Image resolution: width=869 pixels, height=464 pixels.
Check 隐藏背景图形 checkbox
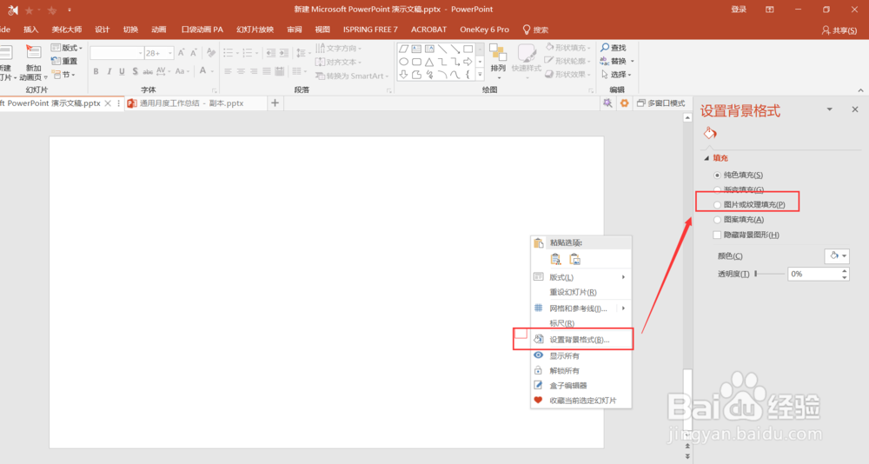(x=717, y=235)
